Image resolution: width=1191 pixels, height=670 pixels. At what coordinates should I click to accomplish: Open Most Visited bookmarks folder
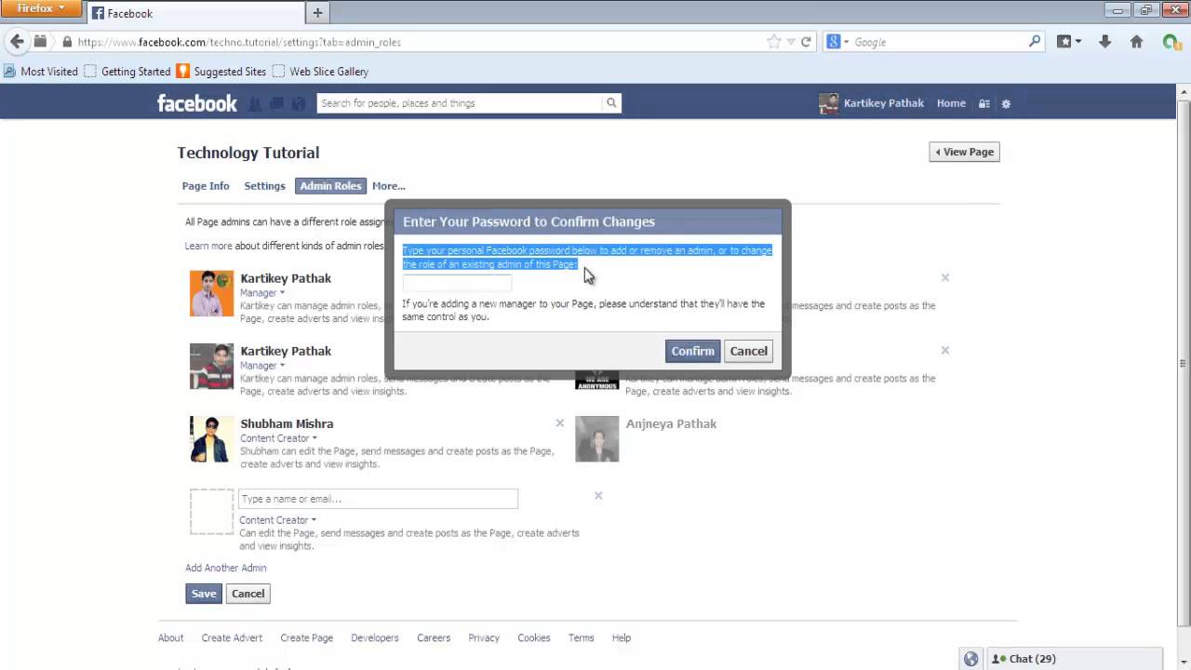pyautogui.click(x=41, y=72)
